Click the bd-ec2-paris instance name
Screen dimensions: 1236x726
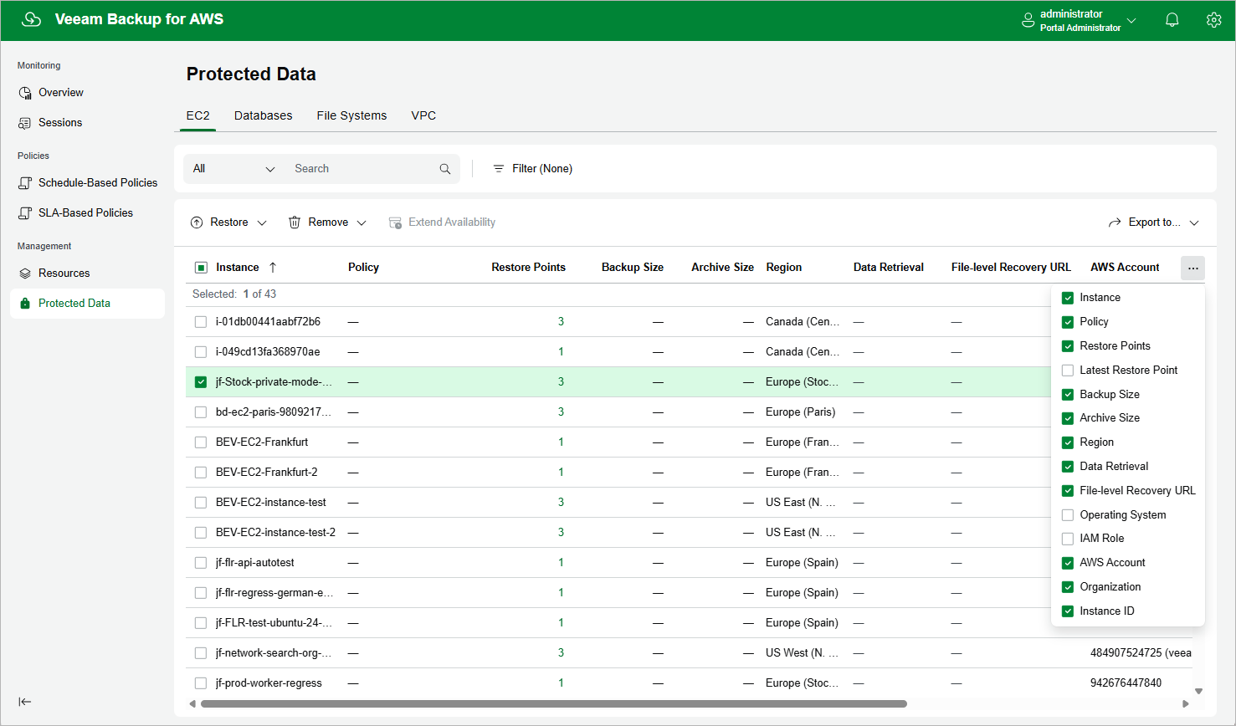point(274,412)
